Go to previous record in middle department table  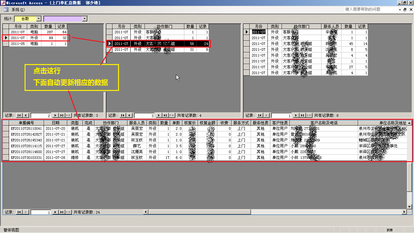(x=129, y=115)
